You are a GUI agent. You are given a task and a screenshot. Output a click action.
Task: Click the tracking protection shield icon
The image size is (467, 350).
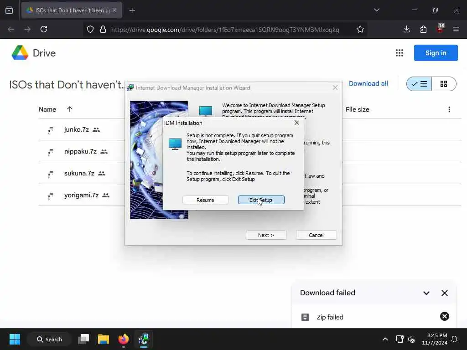point(90,29)
